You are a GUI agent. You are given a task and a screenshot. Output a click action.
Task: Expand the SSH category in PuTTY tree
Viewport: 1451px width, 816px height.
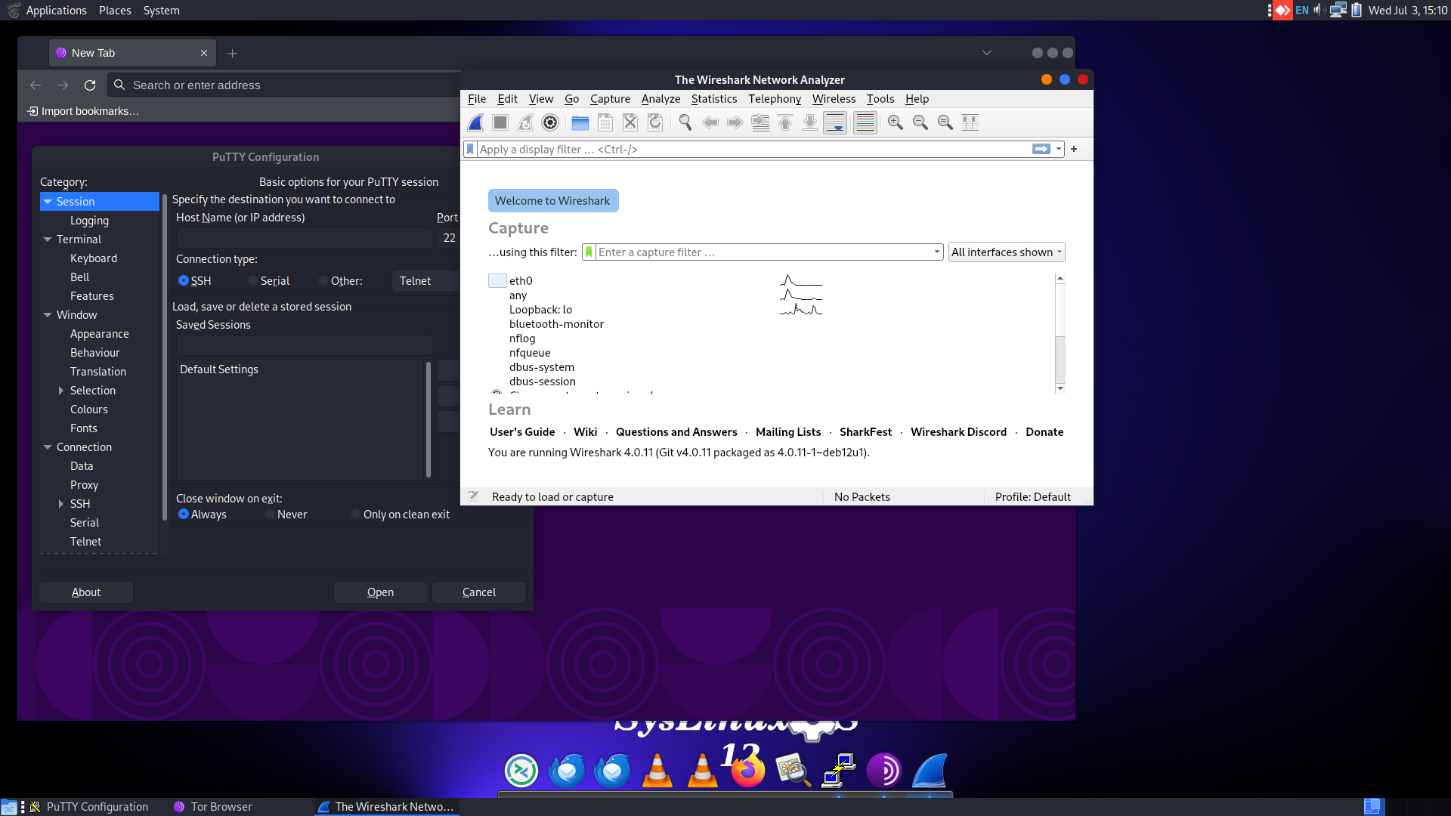click(61, 504)
